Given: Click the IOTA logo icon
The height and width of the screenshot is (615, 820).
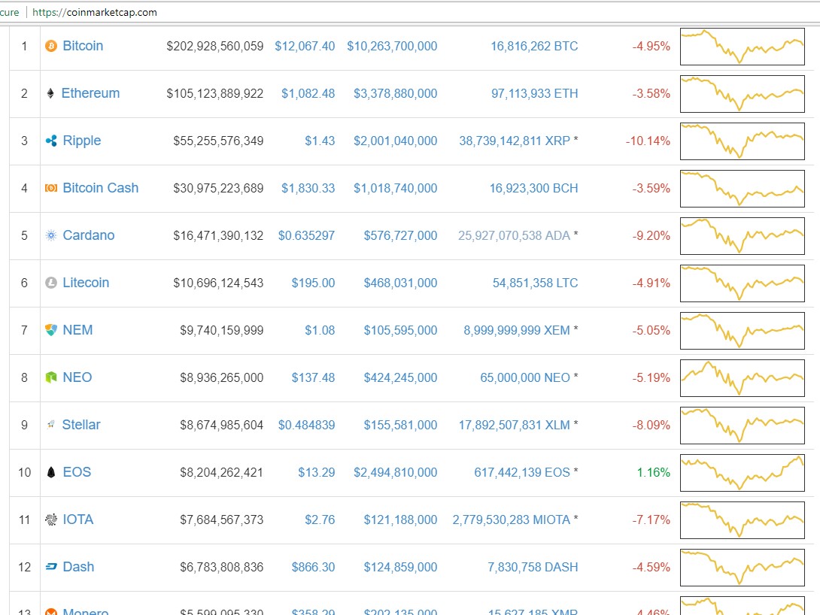Looking at the screenshot, I should point(50,520).
